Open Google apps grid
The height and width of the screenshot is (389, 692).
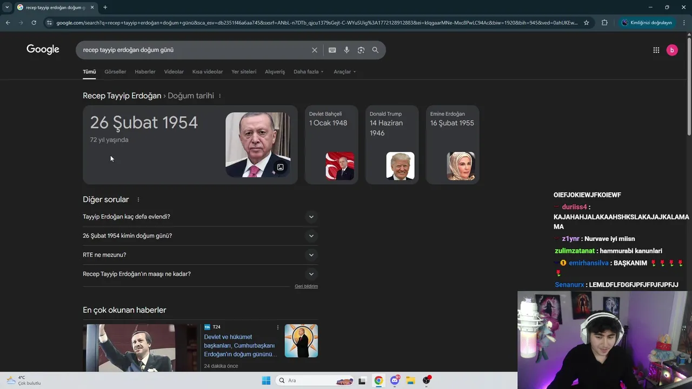pos(656,50)
